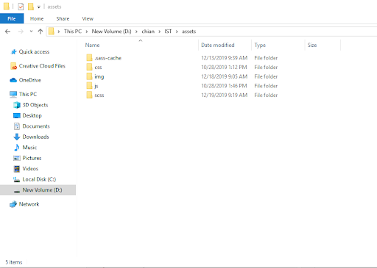Open Network in the navigation pane
The width and height of the screenshot is (377, 268).
29,204
